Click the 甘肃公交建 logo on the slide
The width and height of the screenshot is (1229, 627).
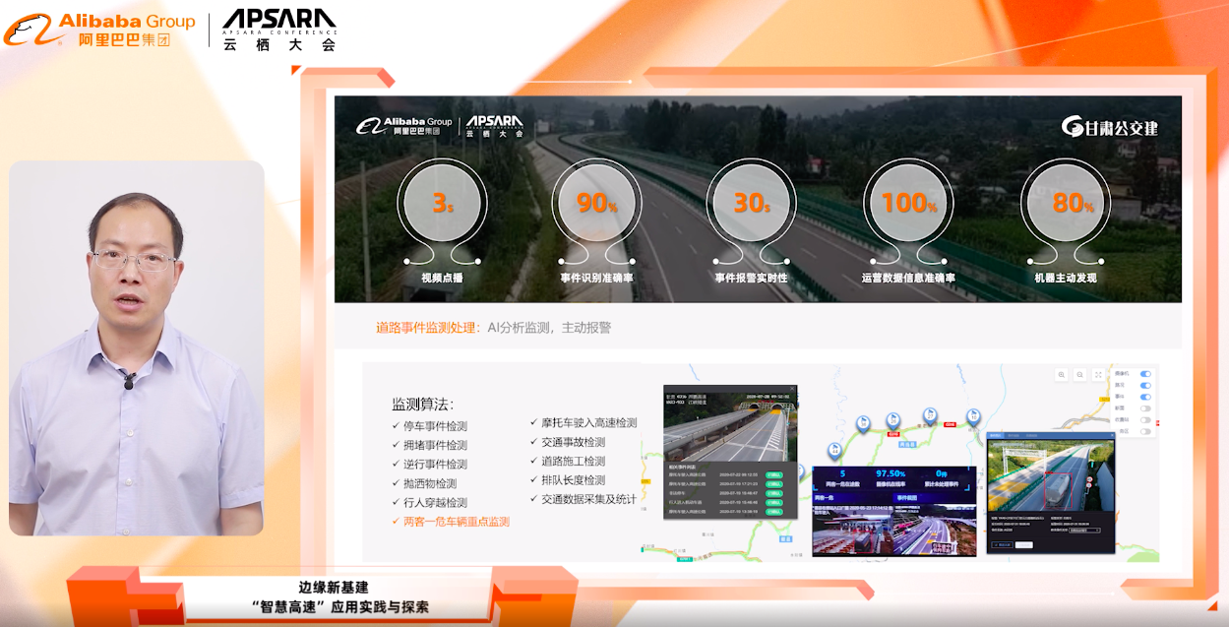coord(1109,127)
